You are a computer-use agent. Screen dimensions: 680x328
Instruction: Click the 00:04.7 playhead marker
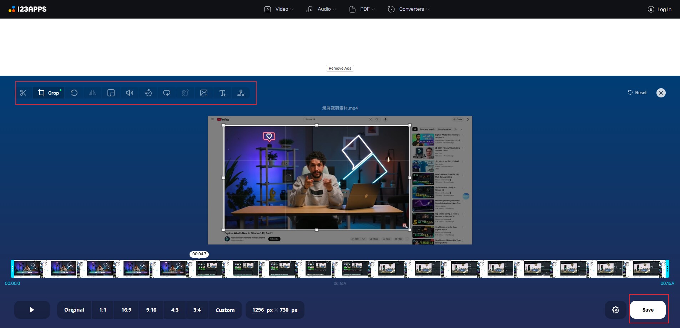coord(199,254)
